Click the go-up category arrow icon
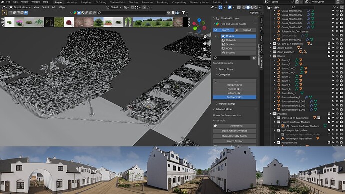The image size is (345, 194). point(215,81)
